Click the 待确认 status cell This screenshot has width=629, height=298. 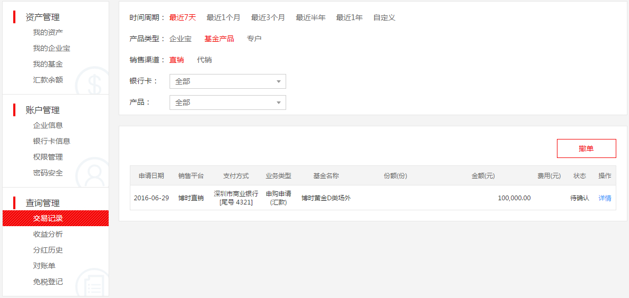click(x=580, y=198)
